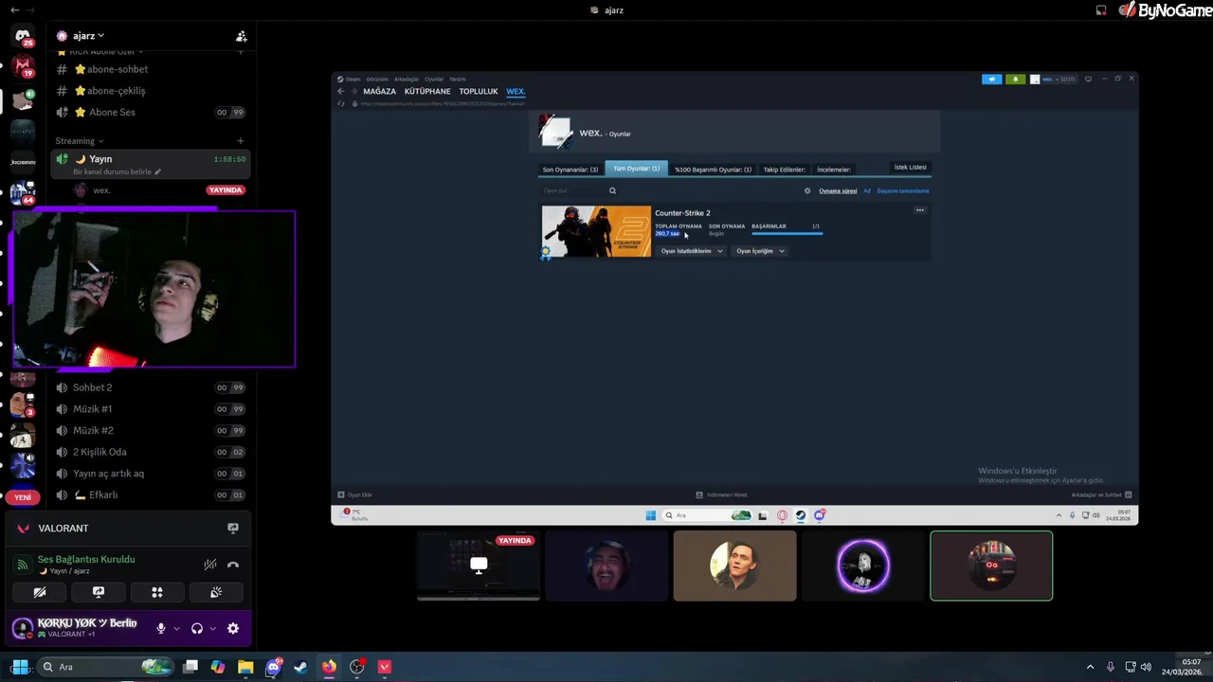Screen dimensions: 1213x682
Task: Select the laughing man participant tile
Action: [606, 565]
